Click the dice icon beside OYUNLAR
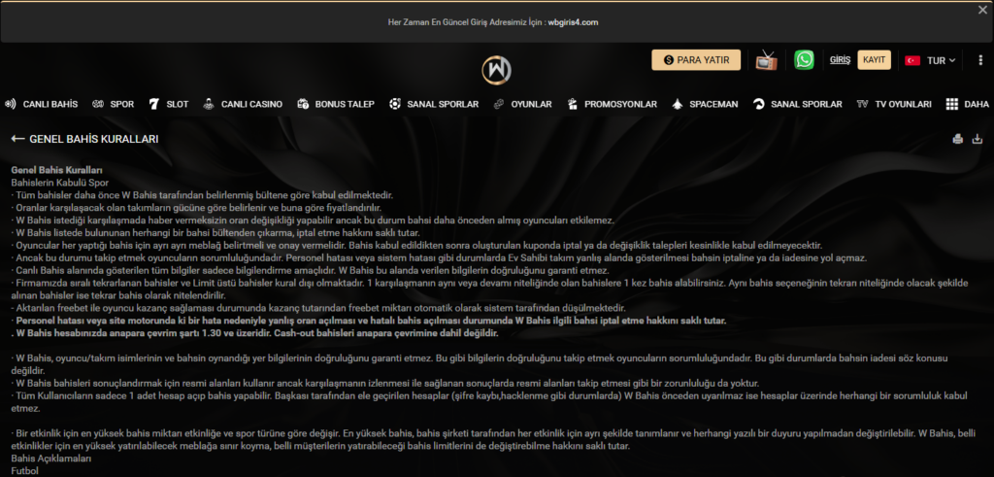Screen dimensions: 994x477 tap(499, 104)
